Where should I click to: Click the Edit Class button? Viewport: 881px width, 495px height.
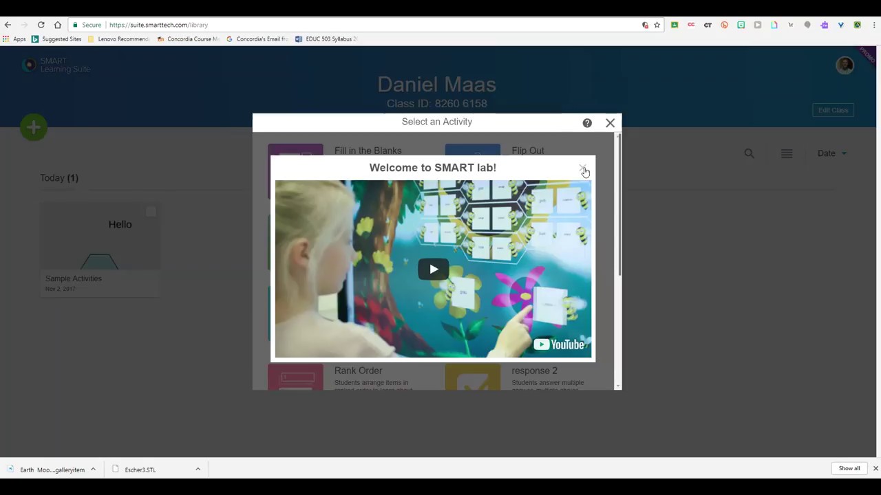click(833, 110)
